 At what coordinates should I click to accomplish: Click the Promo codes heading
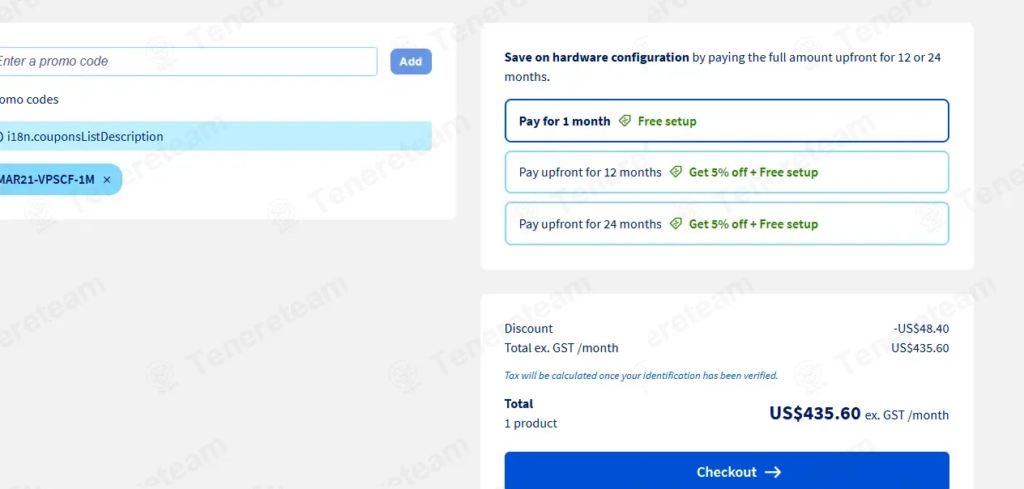tap(29, 100)
